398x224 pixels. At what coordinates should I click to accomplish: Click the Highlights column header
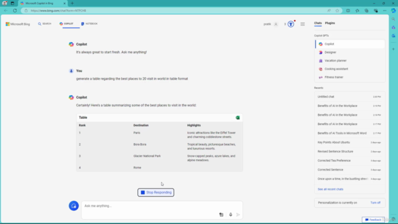pos(194,125)
